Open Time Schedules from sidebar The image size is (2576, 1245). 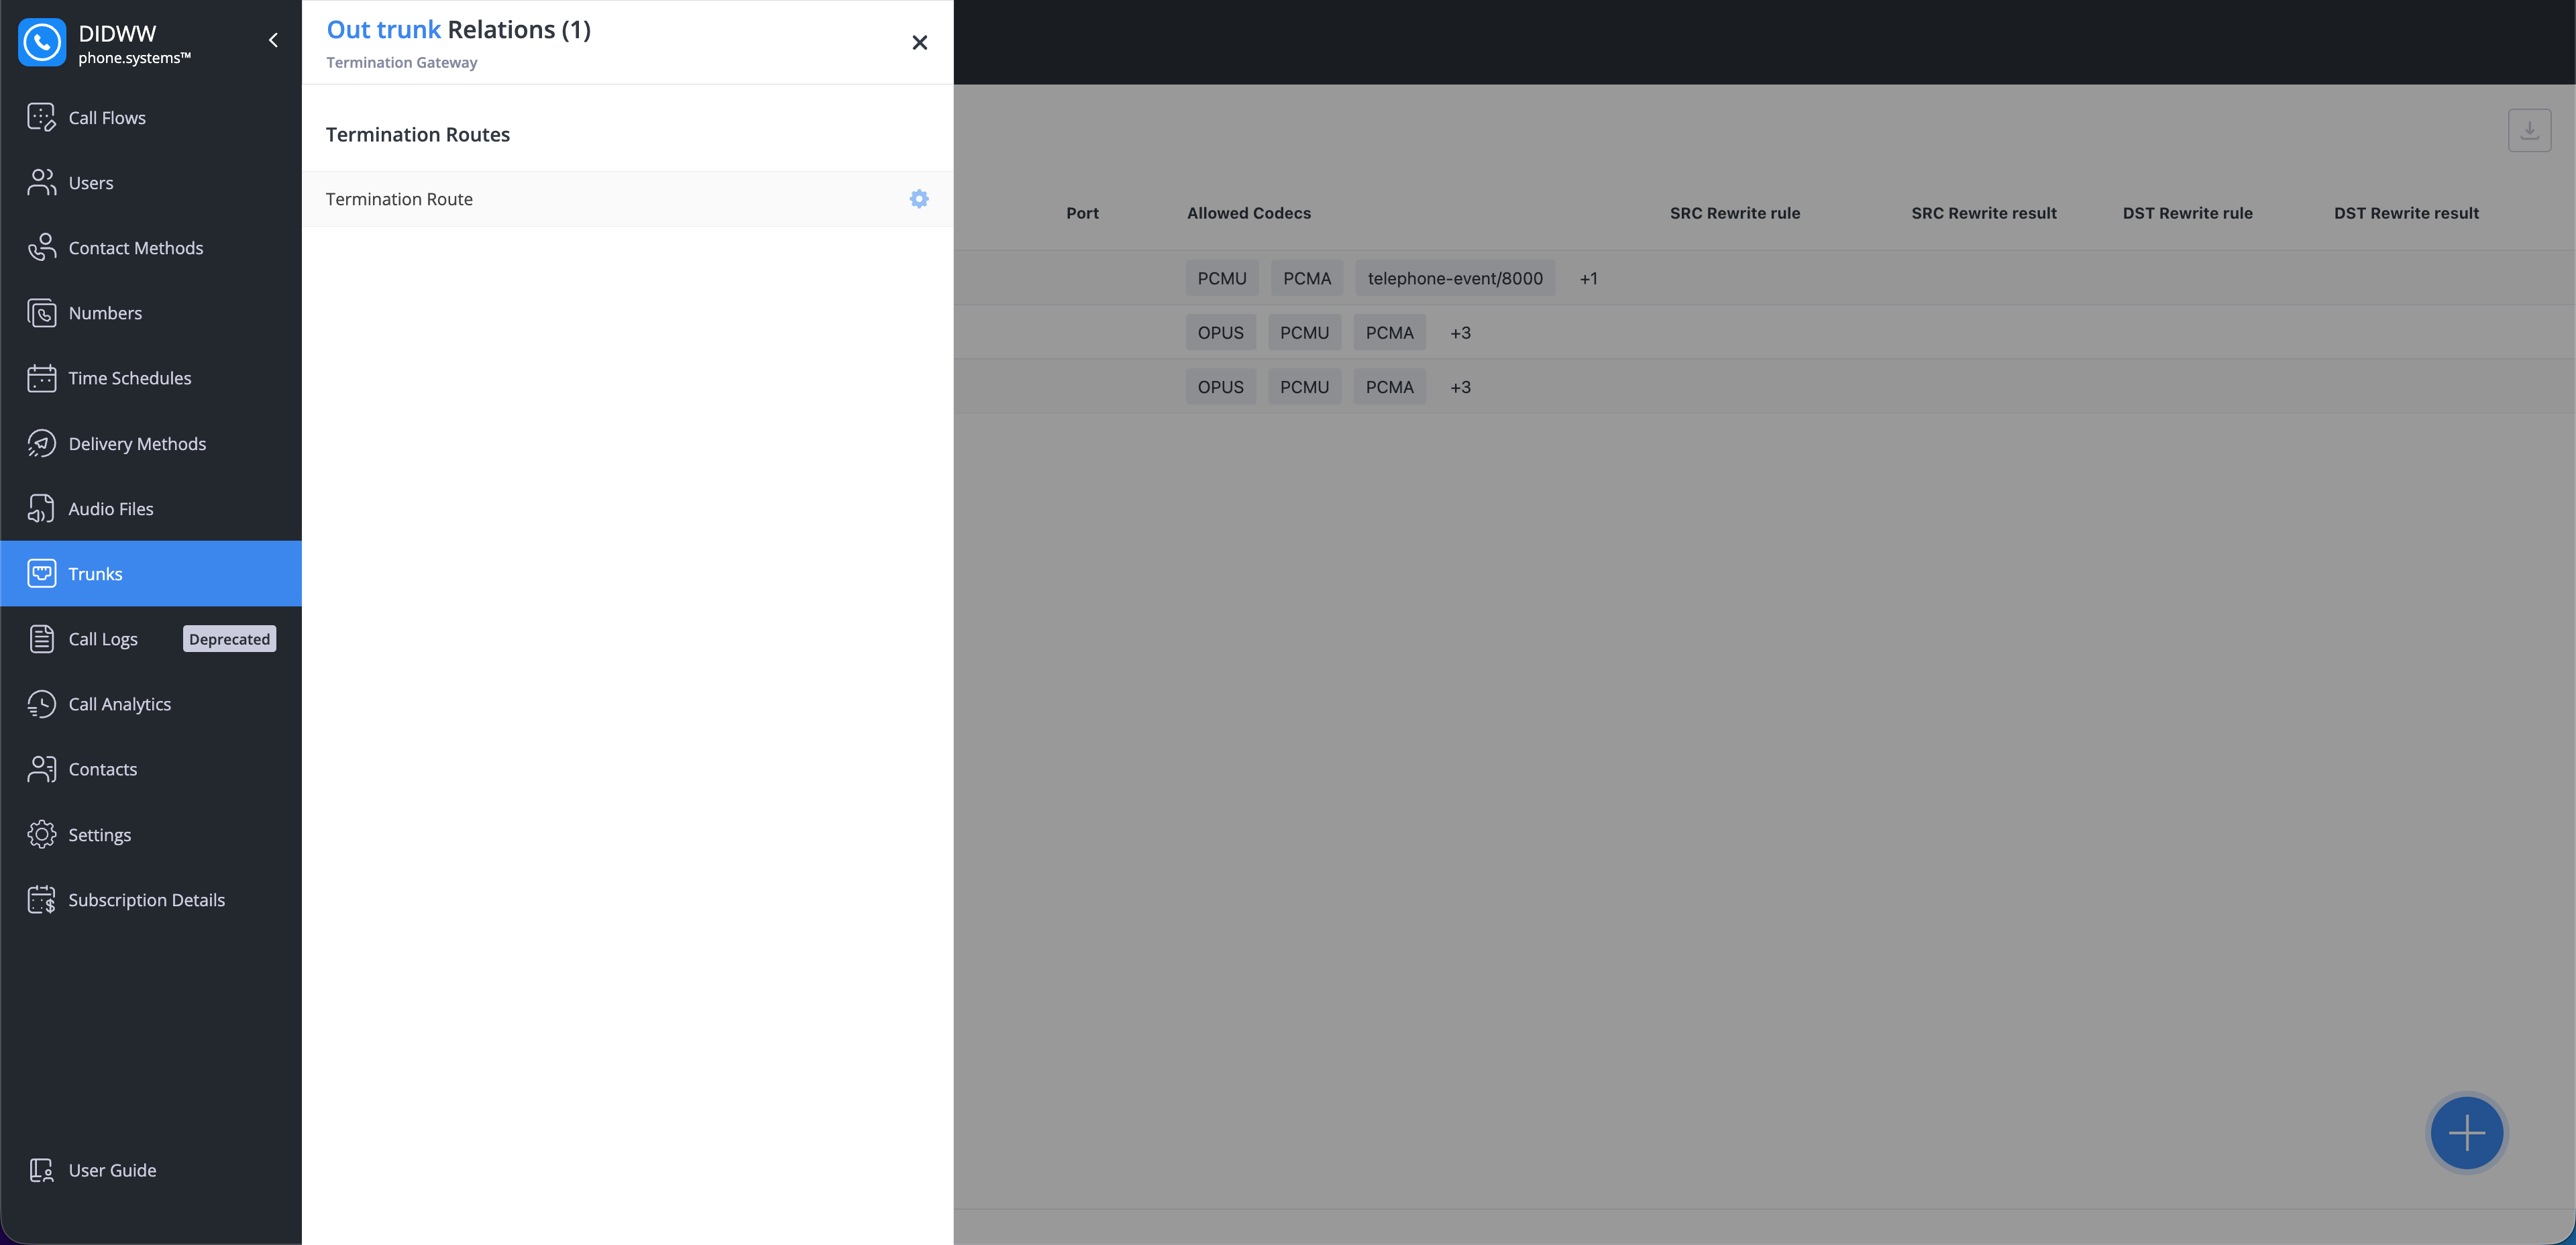click(130, 378)
